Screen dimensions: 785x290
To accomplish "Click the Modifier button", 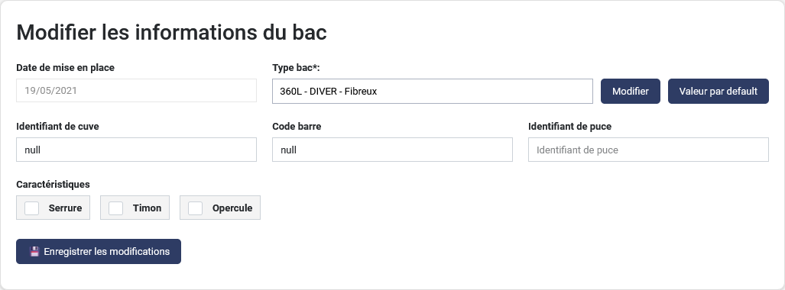I will pyautogui.click(x=631, y=91).
